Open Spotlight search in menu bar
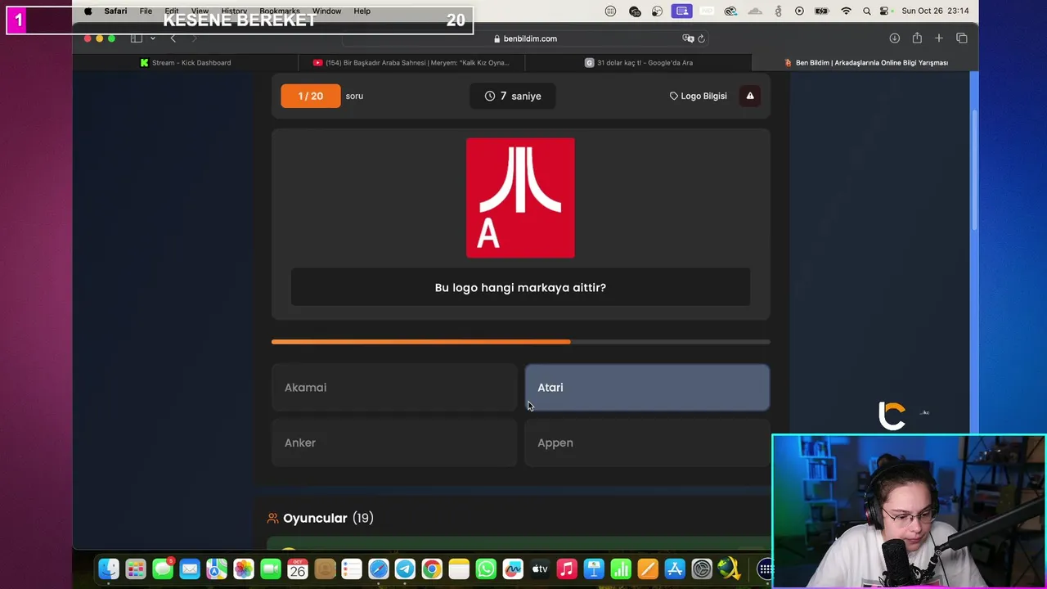1047x589 pixels. tap(866, 11)
